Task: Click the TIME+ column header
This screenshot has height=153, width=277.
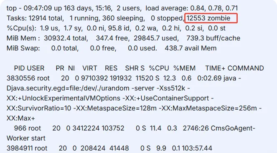Action: [x=215, y=68]
